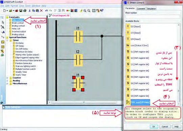Switch to the Simulation tab
The width and height of the screenshot is (183, 131).
[151, 9]
